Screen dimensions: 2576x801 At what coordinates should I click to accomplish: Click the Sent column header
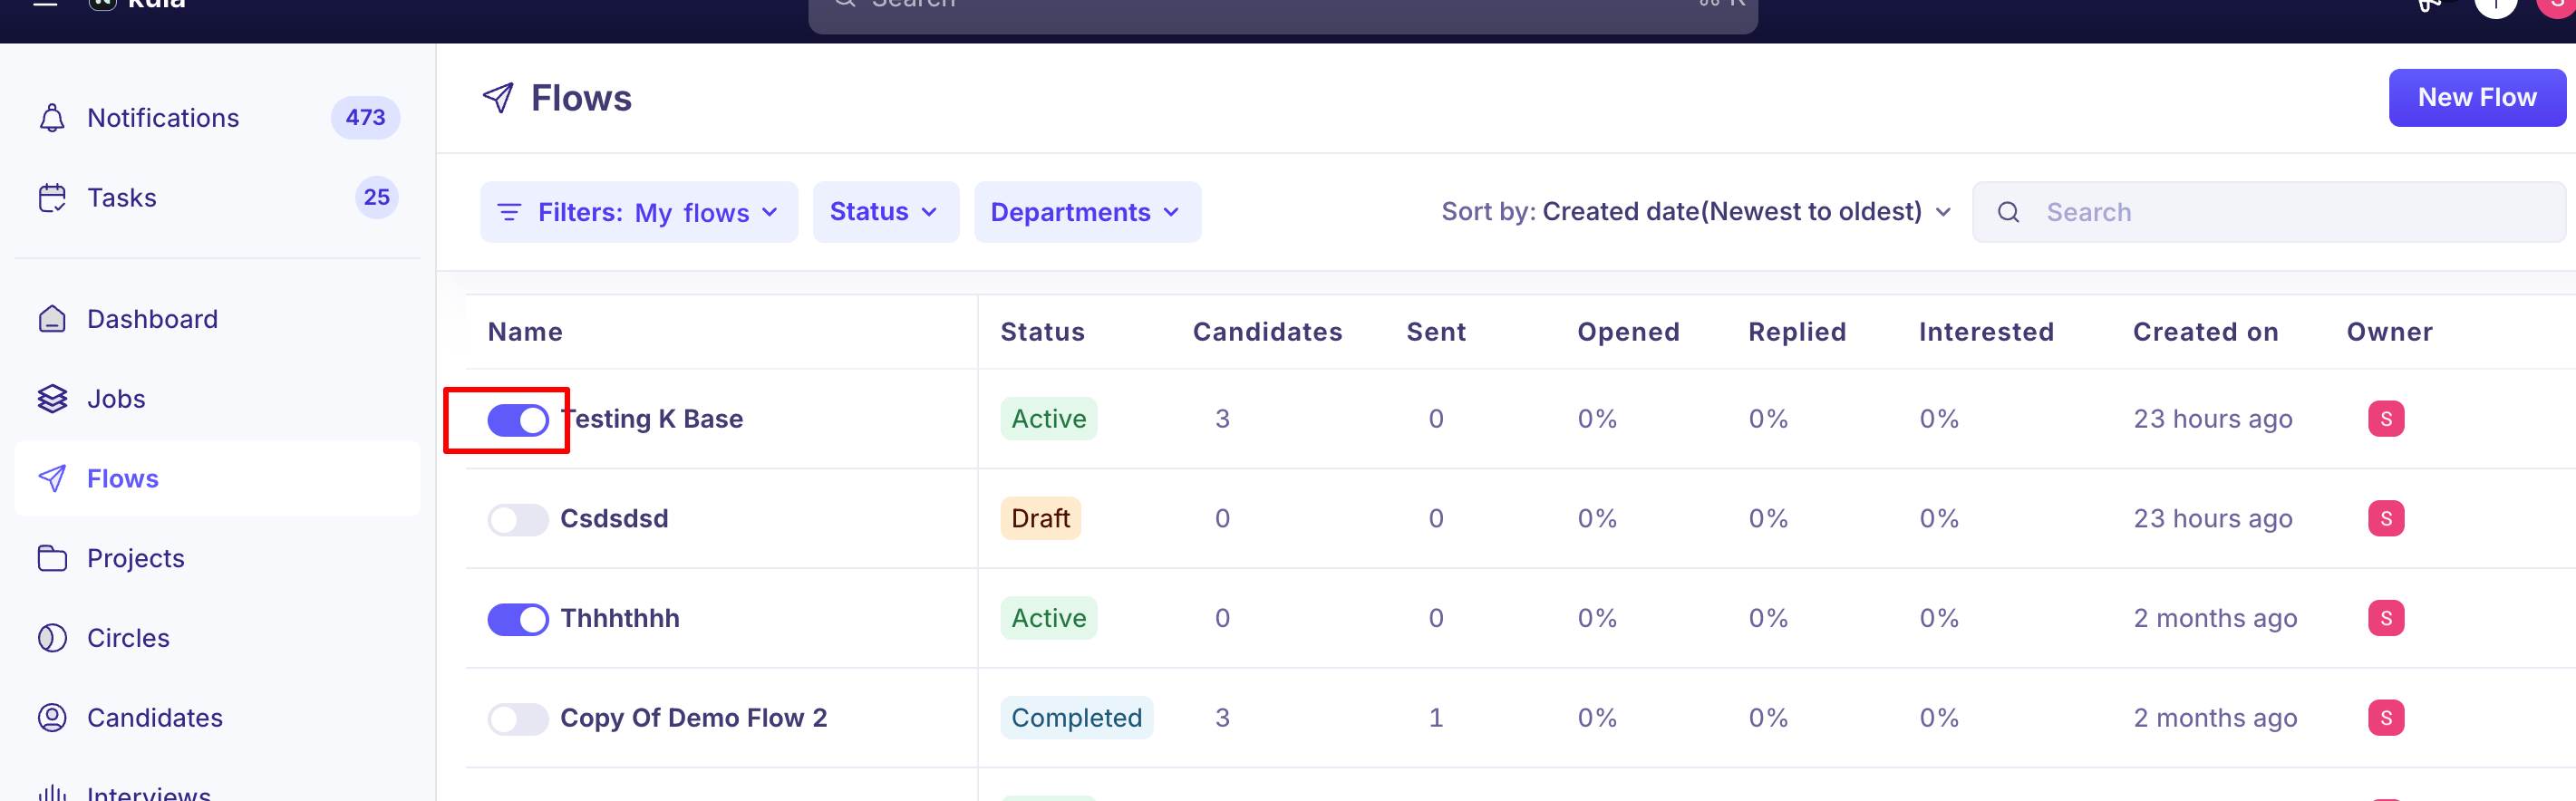(1436, 332)
